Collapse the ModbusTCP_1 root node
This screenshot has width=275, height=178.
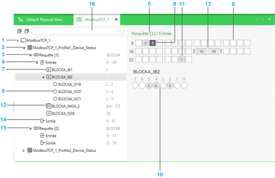[17, 41]
